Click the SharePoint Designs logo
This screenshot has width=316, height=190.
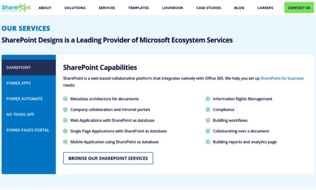16,8
